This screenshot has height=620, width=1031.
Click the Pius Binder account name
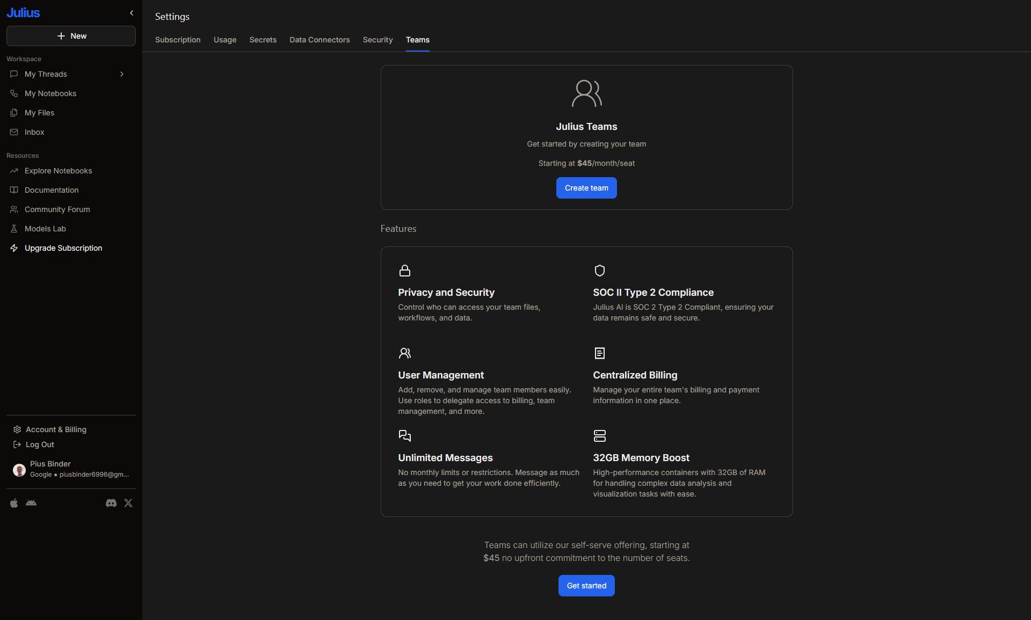[50, 464]
